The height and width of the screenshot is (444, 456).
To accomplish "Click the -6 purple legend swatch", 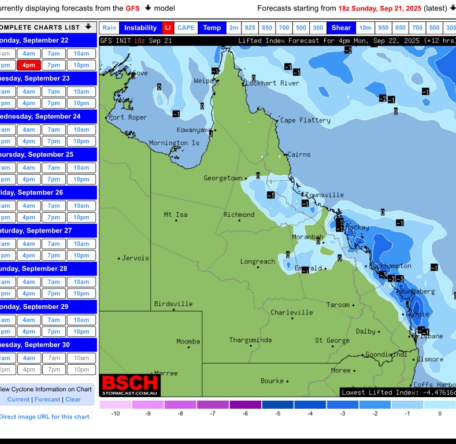I will click(x=245, y=405).
